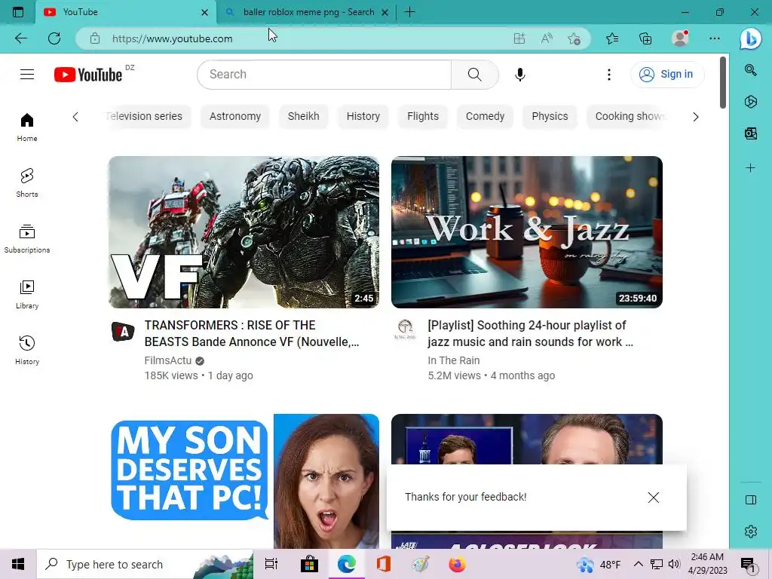Play the Transformers VF thumbnail
This screenshot has height=579, width=772.
pos(244,232)
